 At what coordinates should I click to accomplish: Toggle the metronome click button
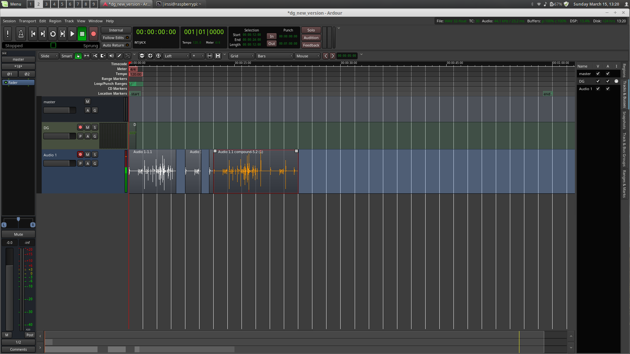coord(21,34)
